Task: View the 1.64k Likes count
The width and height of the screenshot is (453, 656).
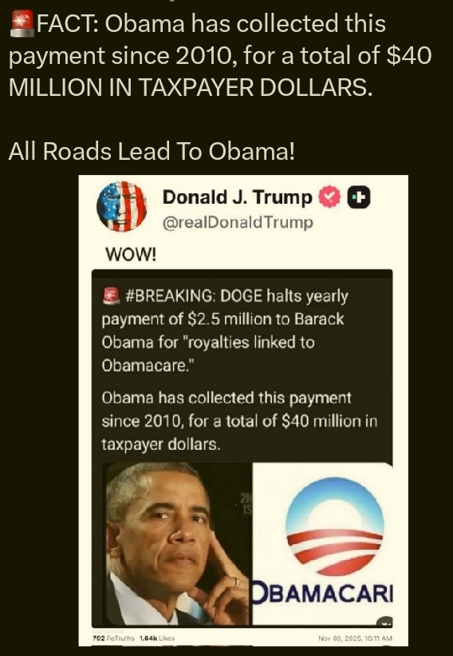Action: pos(157,638)
